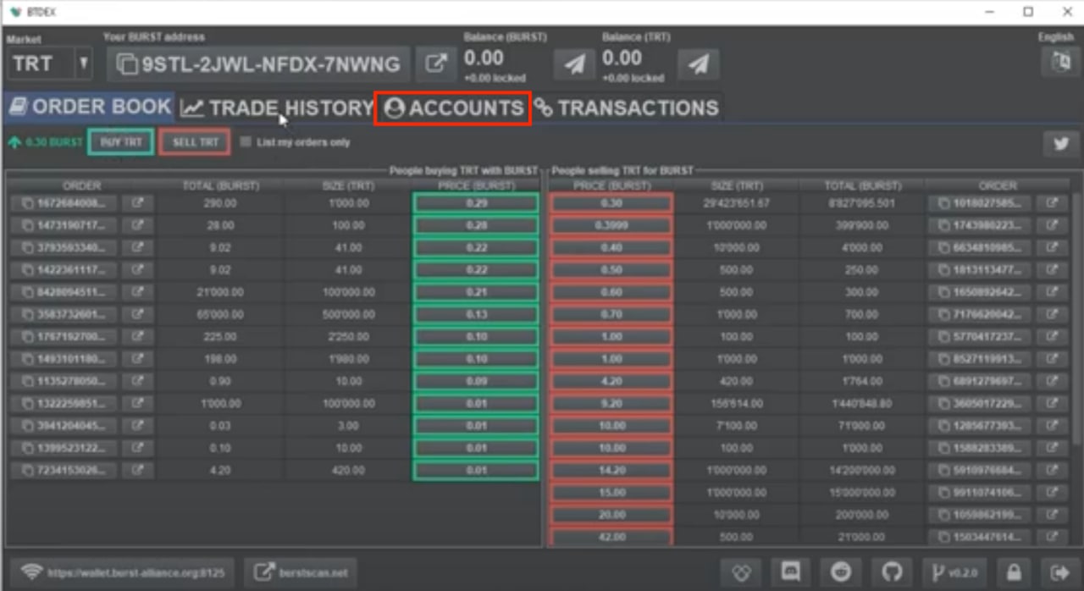This screenshot has height=591, width=1084.
Task: Click the 1'440'848.80 total cell
Action: tap(861, 404)
